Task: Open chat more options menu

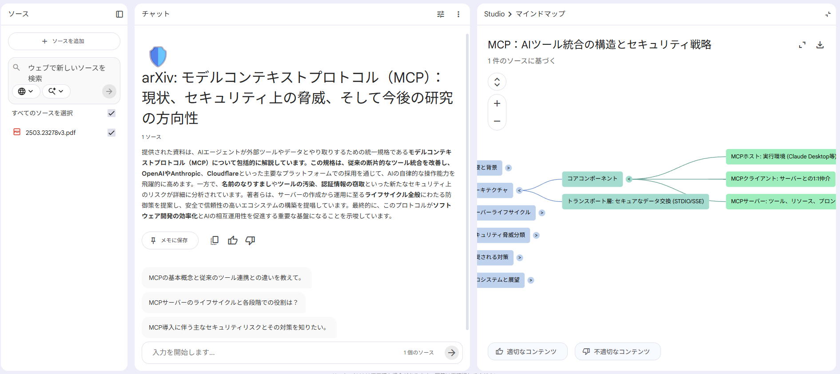Action: tap(458, 14)
